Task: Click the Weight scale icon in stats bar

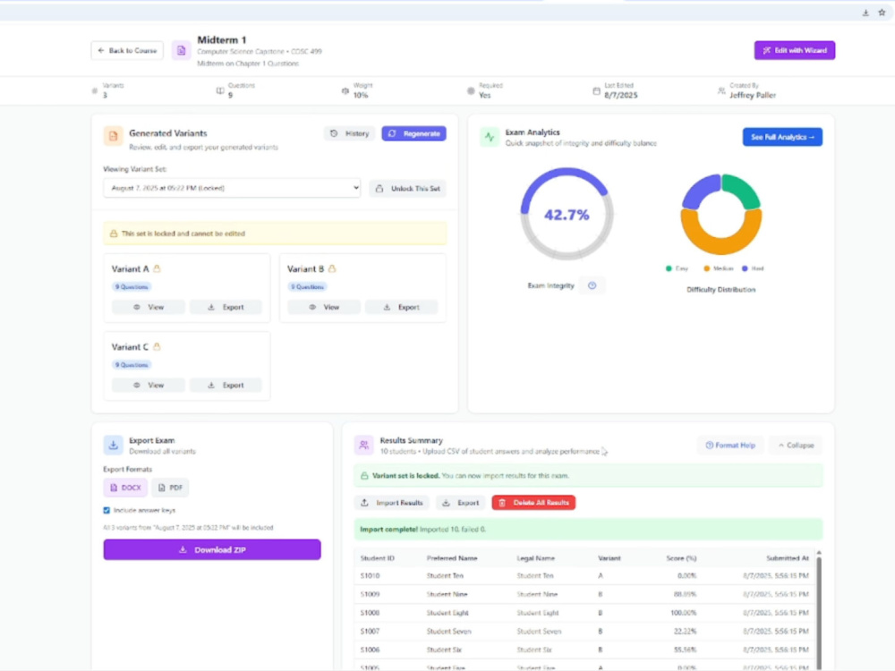Action: [x=345, y=90]
